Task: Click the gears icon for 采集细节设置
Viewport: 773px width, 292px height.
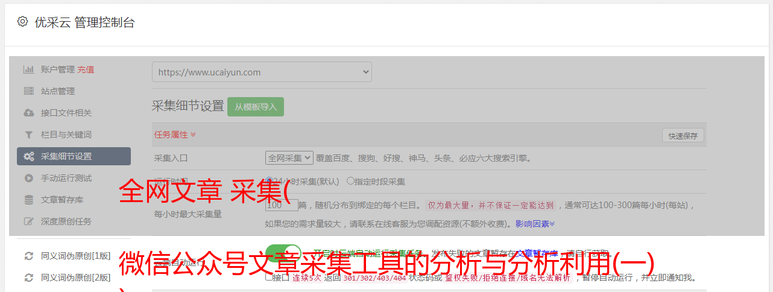Action: 28,156
